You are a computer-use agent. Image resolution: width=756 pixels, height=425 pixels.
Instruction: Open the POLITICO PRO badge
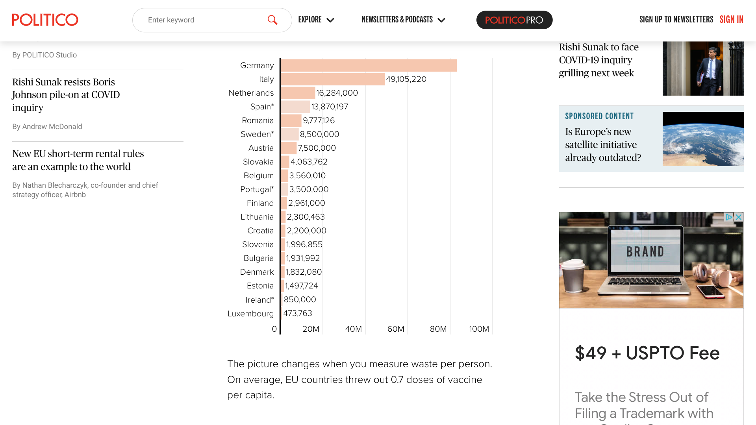(514, 20)
